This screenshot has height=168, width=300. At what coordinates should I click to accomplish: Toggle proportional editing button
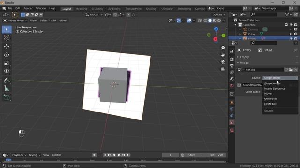point(128,14)
